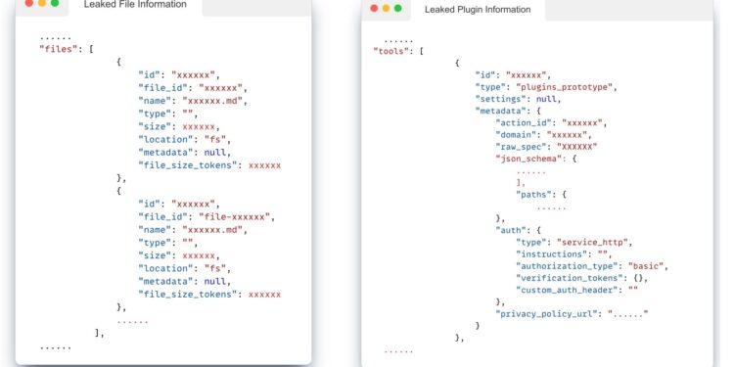Maximize the Leaked Plugin Information window via green dot
This screenshot has height=367, width=734.
coord(398,9)
